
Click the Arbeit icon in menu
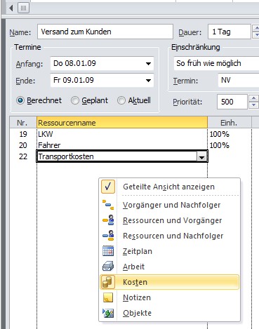pos(108,267)
